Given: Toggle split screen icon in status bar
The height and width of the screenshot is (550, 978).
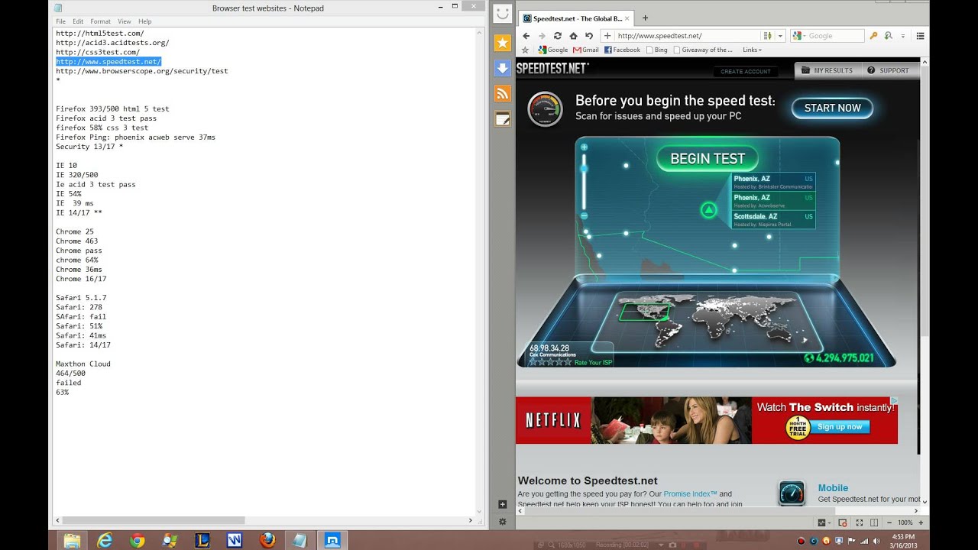Looking at the screenshot, I should coord(874,522).
